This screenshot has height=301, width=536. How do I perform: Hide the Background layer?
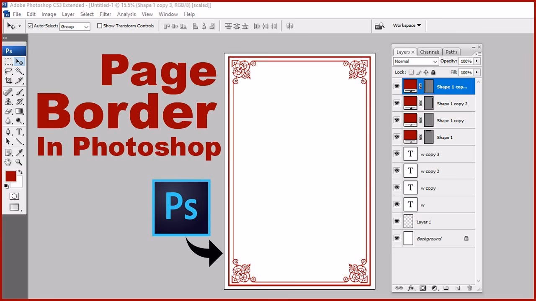pos(396,238)
